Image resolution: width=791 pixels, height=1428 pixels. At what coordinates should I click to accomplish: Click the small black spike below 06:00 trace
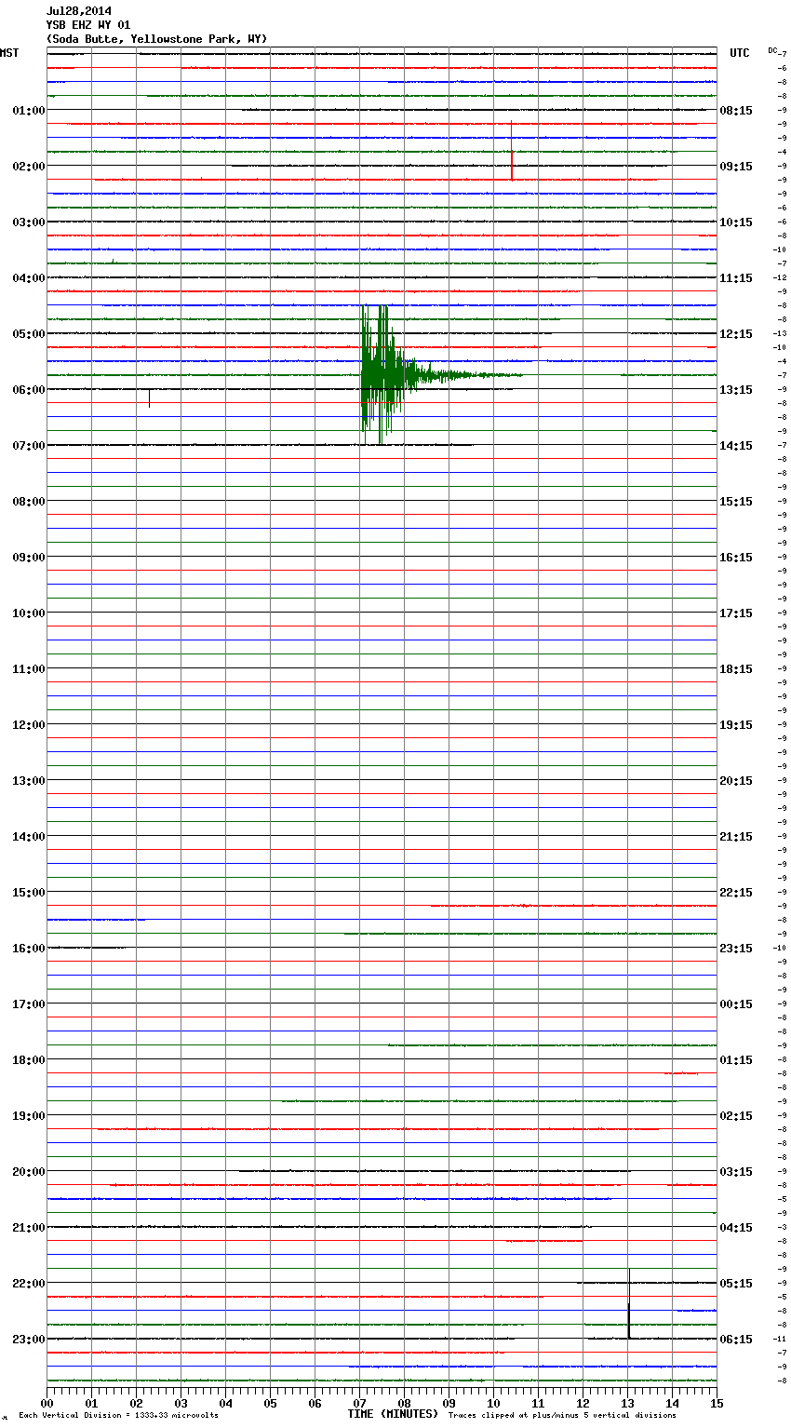149,398
